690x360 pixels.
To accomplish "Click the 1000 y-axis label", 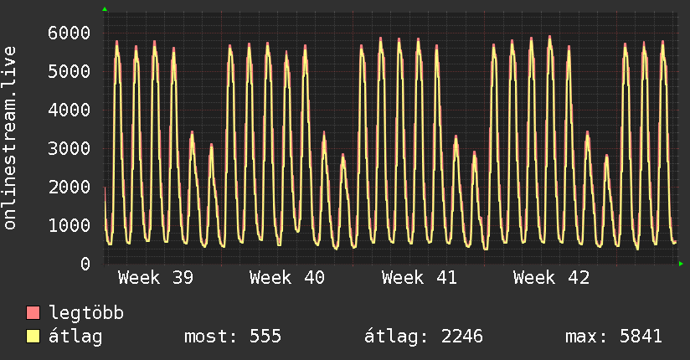I will point(70,225).
